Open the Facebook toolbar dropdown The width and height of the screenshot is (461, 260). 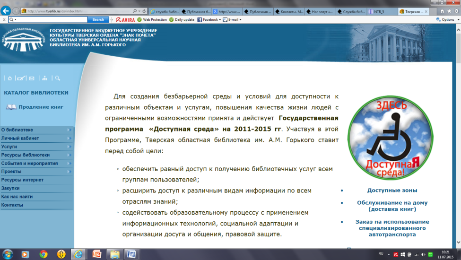click(x=209, y=20)
